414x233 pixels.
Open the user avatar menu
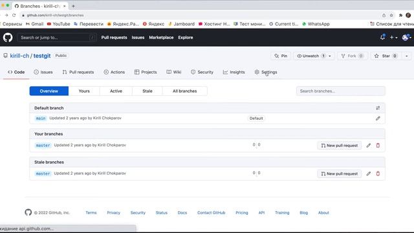pos(406,38)
